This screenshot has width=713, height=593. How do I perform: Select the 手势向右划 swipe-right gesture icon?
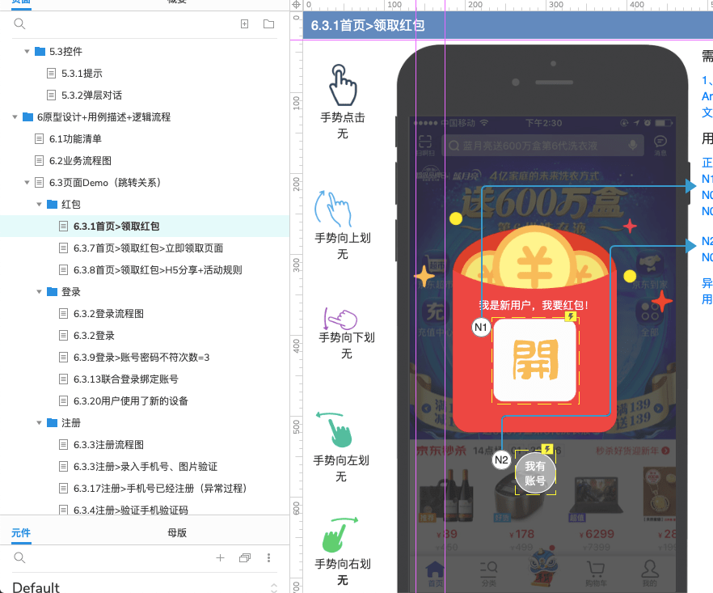(x=340, y=535)
